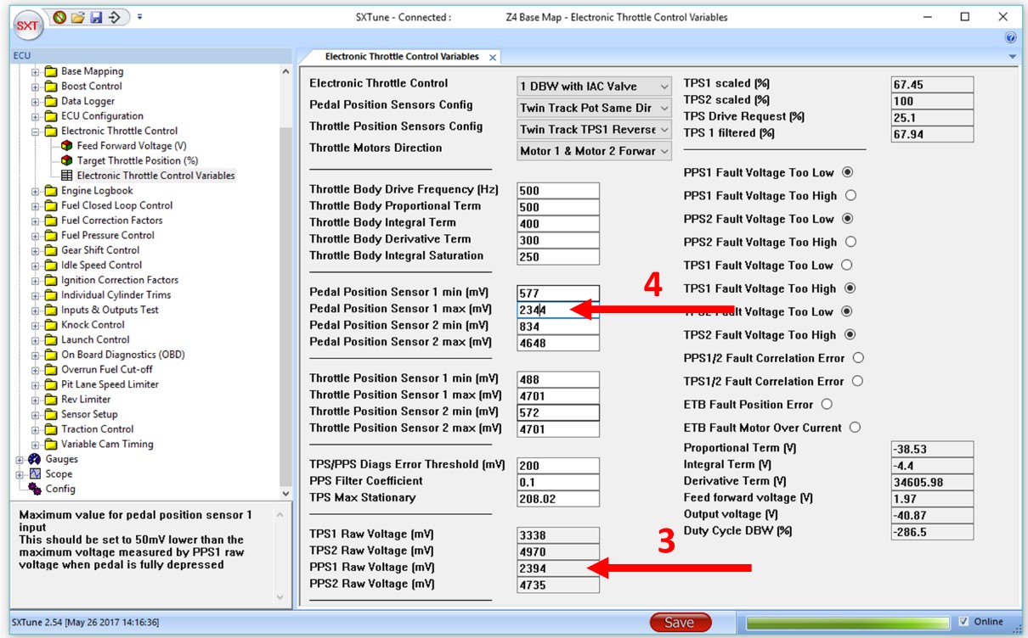Select the Scope item in tree
The image size is (1028, 638).
pos(58,474)
